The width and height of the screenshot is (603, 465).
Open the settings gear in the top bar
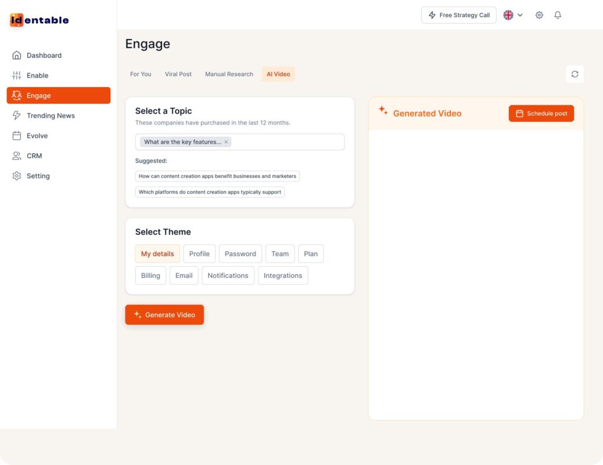(x=539, y=15)
